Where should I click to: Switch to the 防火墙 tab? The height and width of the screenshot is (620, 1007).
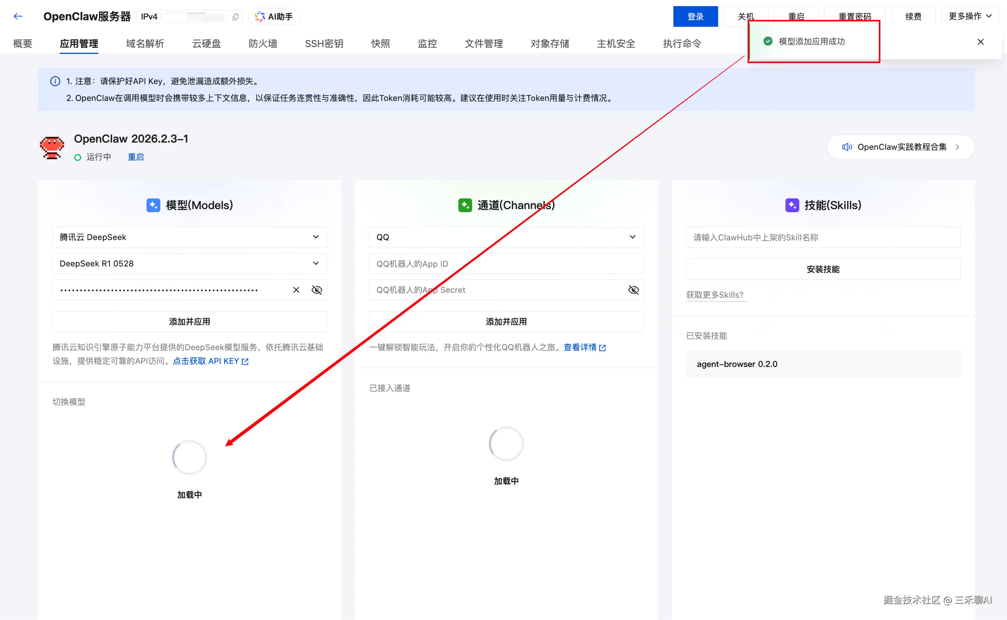tap(262, 44)
